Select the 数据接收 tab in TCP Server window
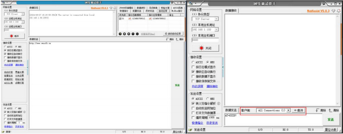The image size is (343, 134). coord(231,11)
